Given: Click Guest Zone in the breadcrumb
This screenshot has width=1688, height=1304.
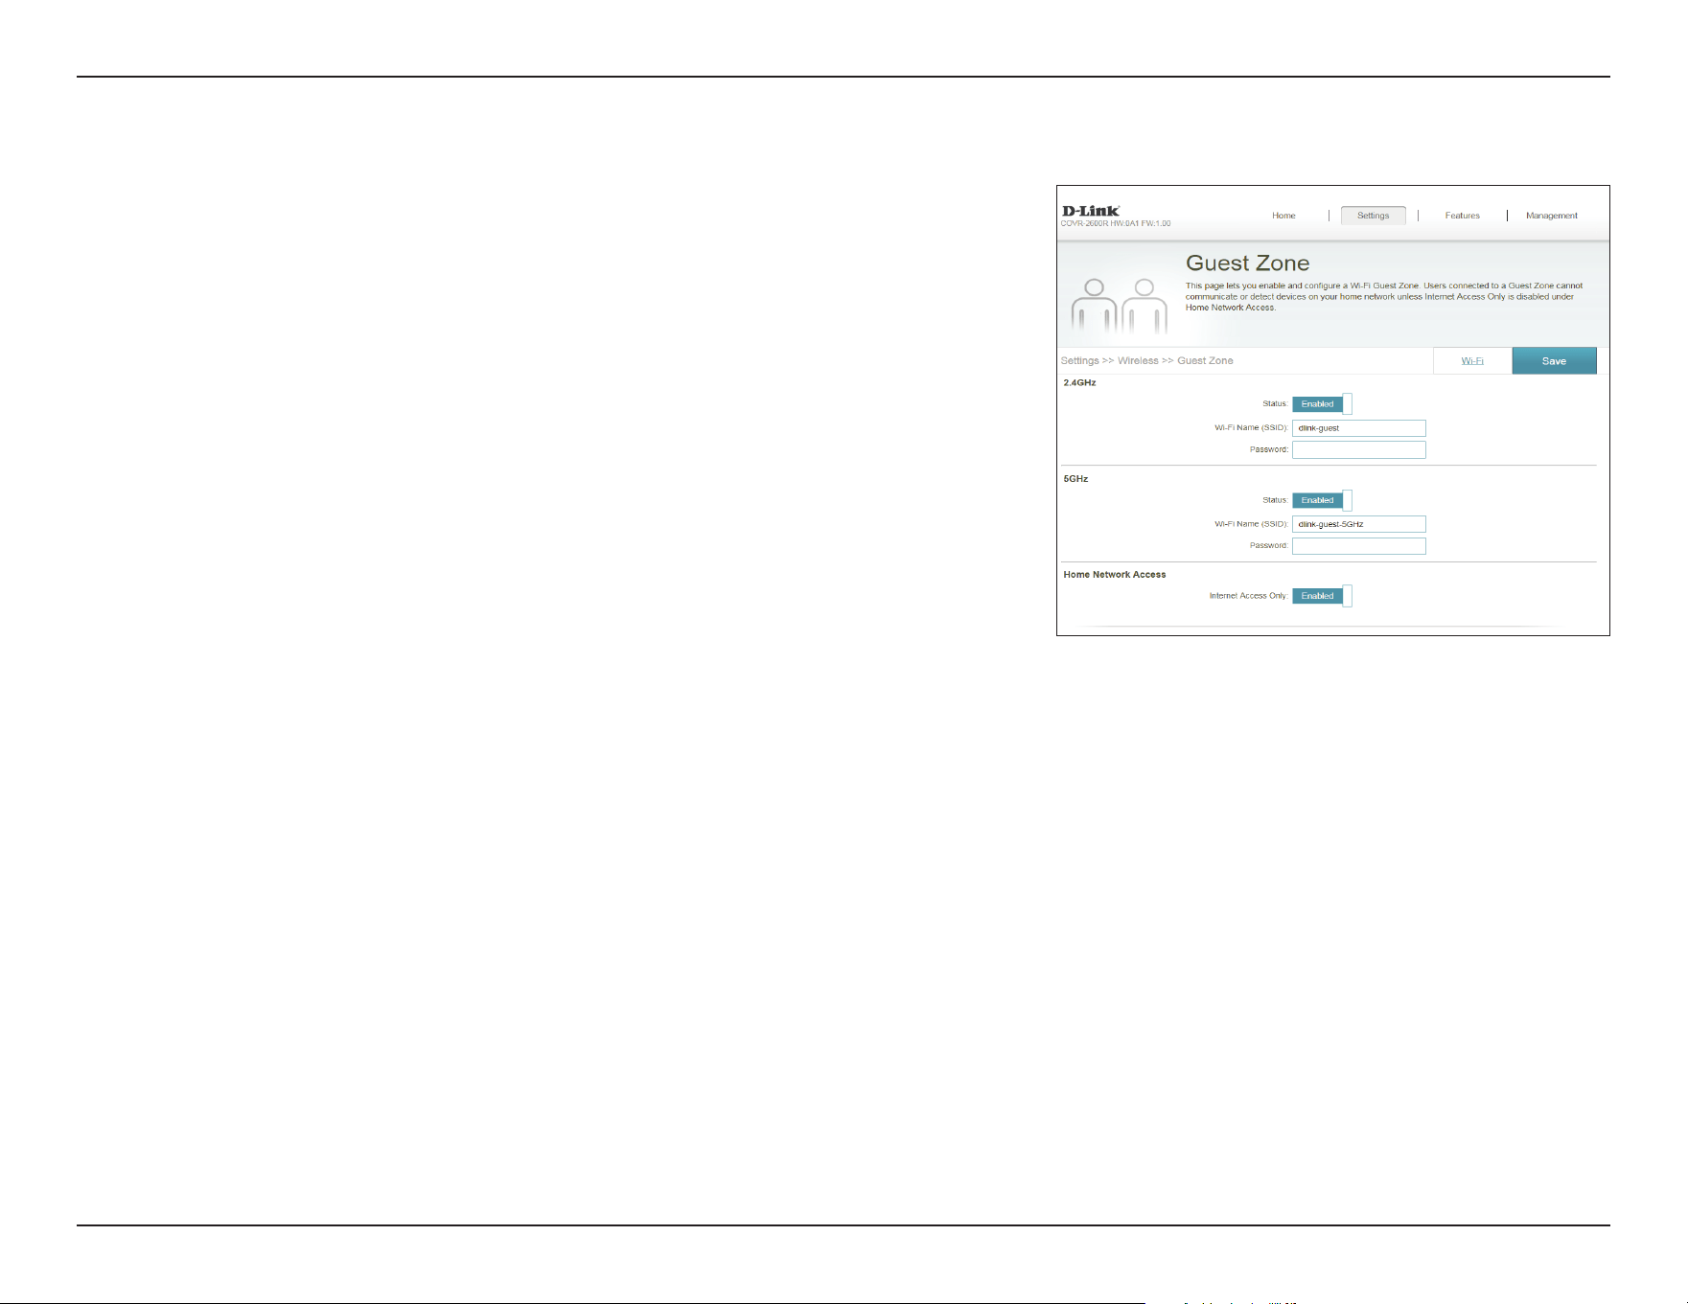Looking at the screenshot, I should 1205,361.
